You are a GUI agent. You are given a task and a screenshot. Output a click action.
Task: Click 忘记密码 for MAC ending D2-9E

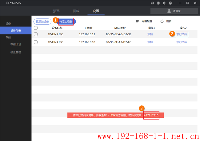(182, 34)
